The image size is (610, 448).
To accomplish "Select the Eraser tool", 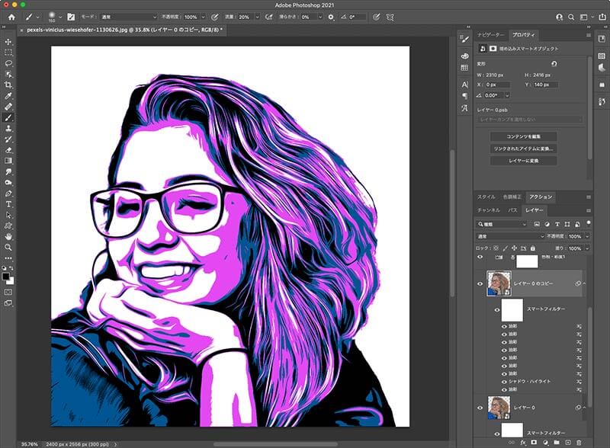I will click(x=8, y=150).
